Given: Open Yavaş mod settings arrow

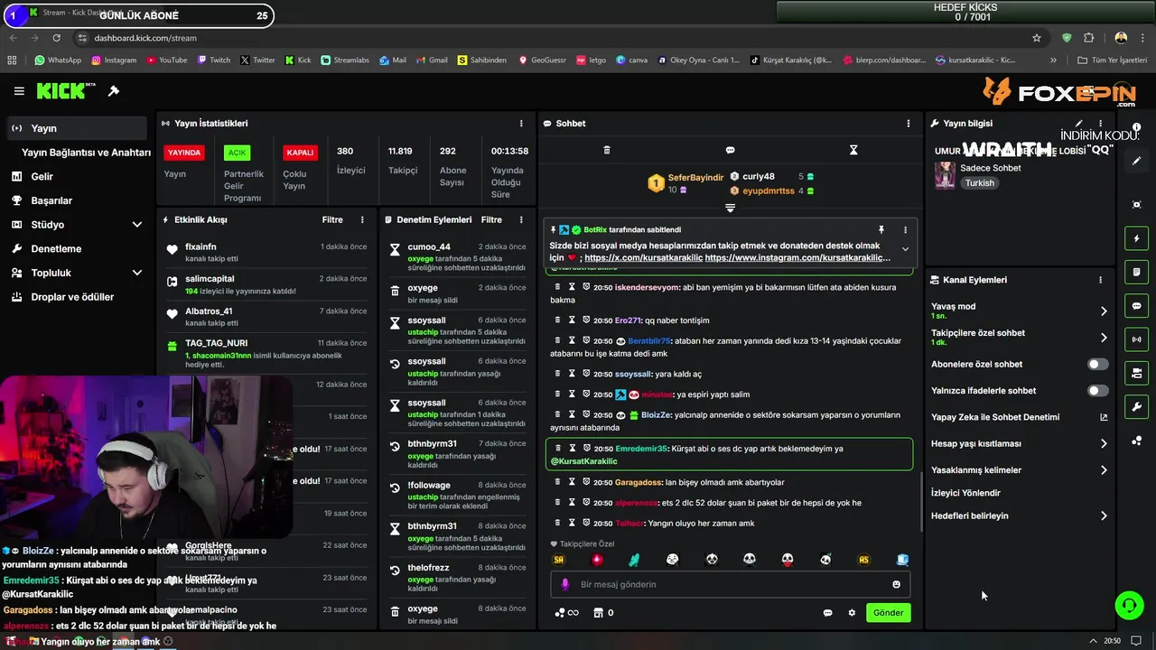Looking at the screenshot, I should (x=1103, y=311).
